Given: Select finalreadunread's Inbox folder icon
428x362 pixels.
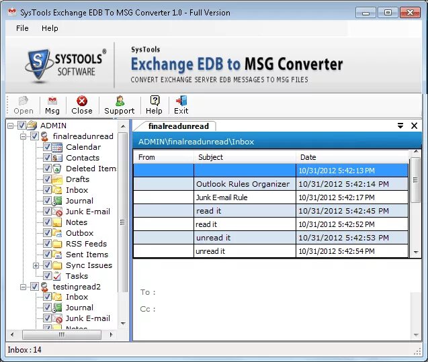Looking at the screenshot, I should (x=57, y=190).
